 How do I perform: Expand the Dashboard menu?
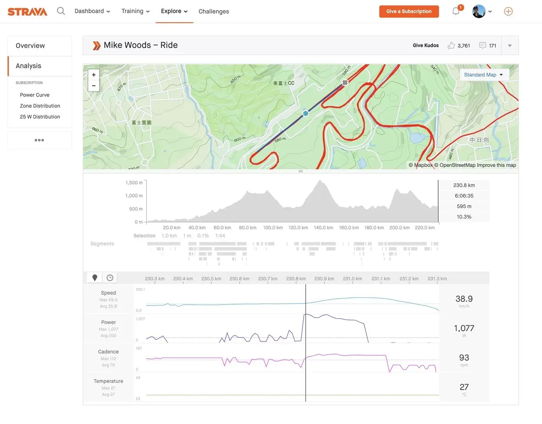92,11
